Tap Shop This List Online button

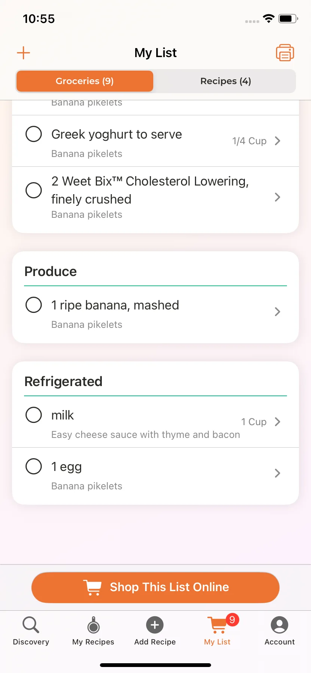click(x=155, y=587)
